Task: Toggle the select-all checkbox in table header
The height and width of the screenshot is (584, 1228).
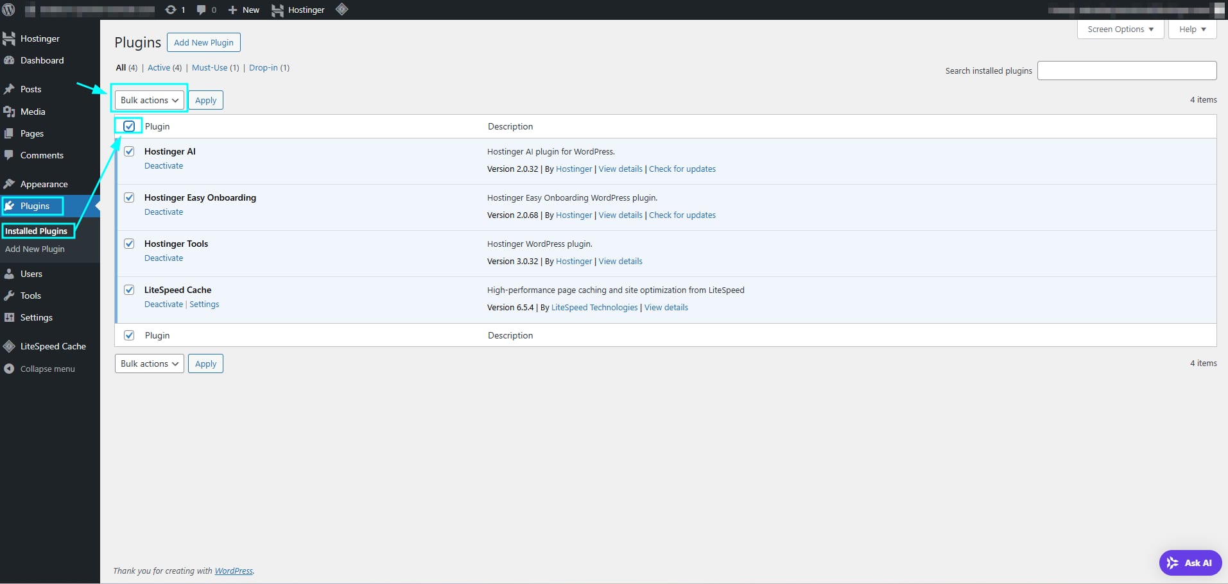Action: click(129, 126)
